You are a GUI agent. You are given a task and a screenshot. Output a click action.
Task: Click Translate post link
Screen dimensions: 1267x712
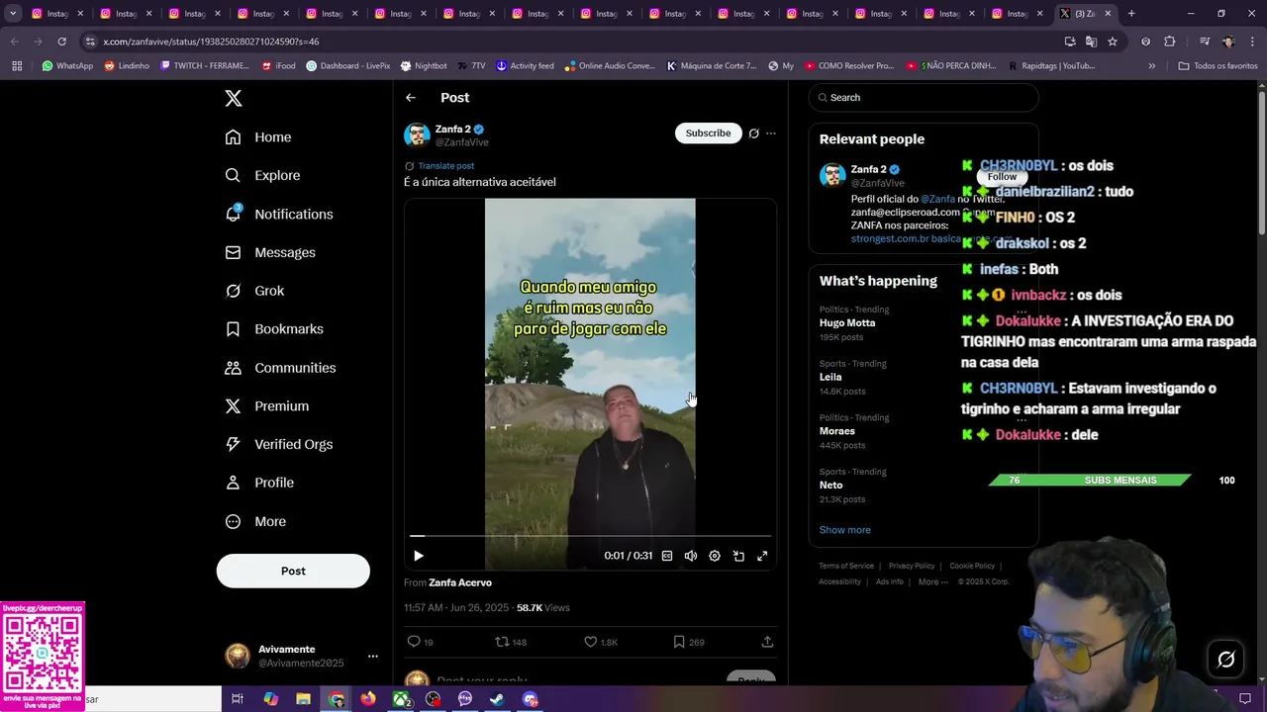click(x=445, y=166)
